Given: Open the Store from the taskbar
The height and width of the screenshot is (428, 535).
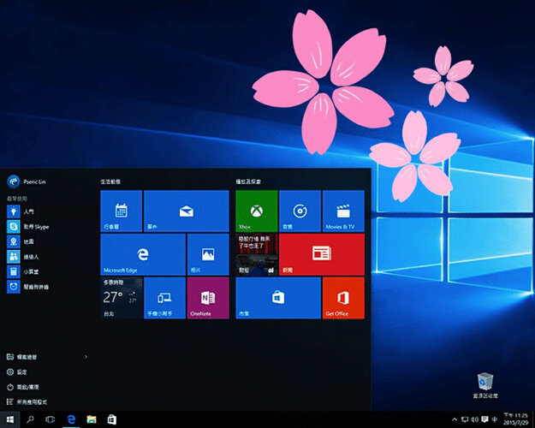Looking at the screenshot, I should [111, 419].
